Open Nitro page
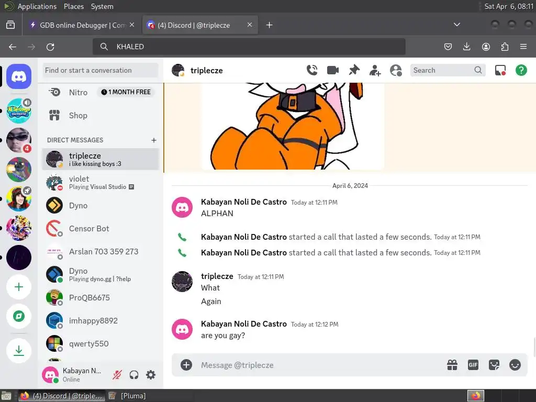Viewport: 536px width, 402px height. pos(100,92)
